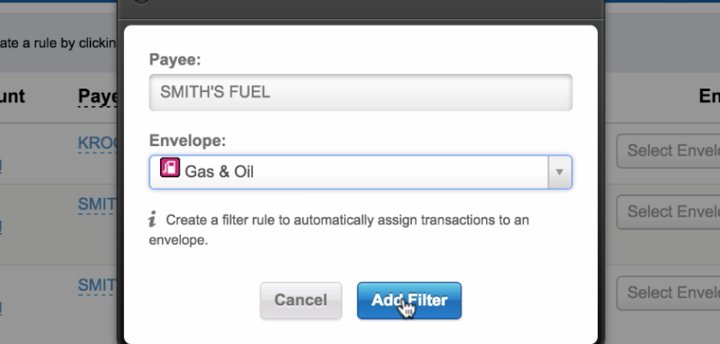Image resolution: width=720 pixels, height=344 pixels.
Task: Click the info icon beside filter description
Action: [x=153, y=219]
